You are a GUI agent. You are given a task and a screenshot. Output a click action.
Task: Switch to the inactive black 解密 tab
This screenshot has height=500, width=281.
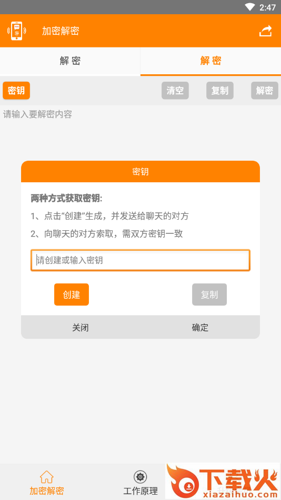pos(70,61)
